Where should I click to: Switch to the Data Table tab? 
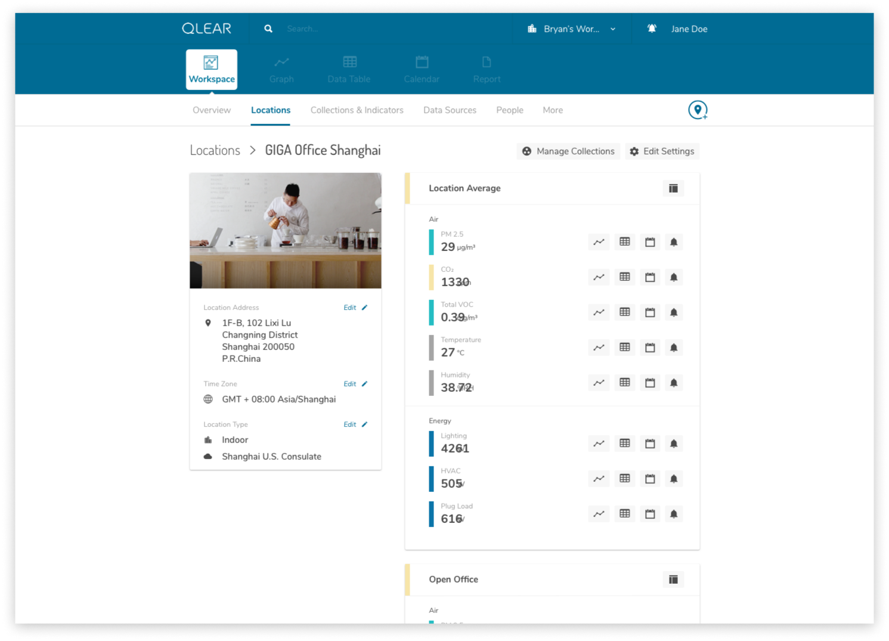[349, 70]
